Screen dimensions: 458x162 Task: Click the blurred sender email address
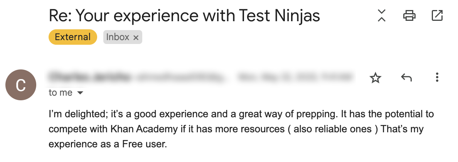point(181,77)
